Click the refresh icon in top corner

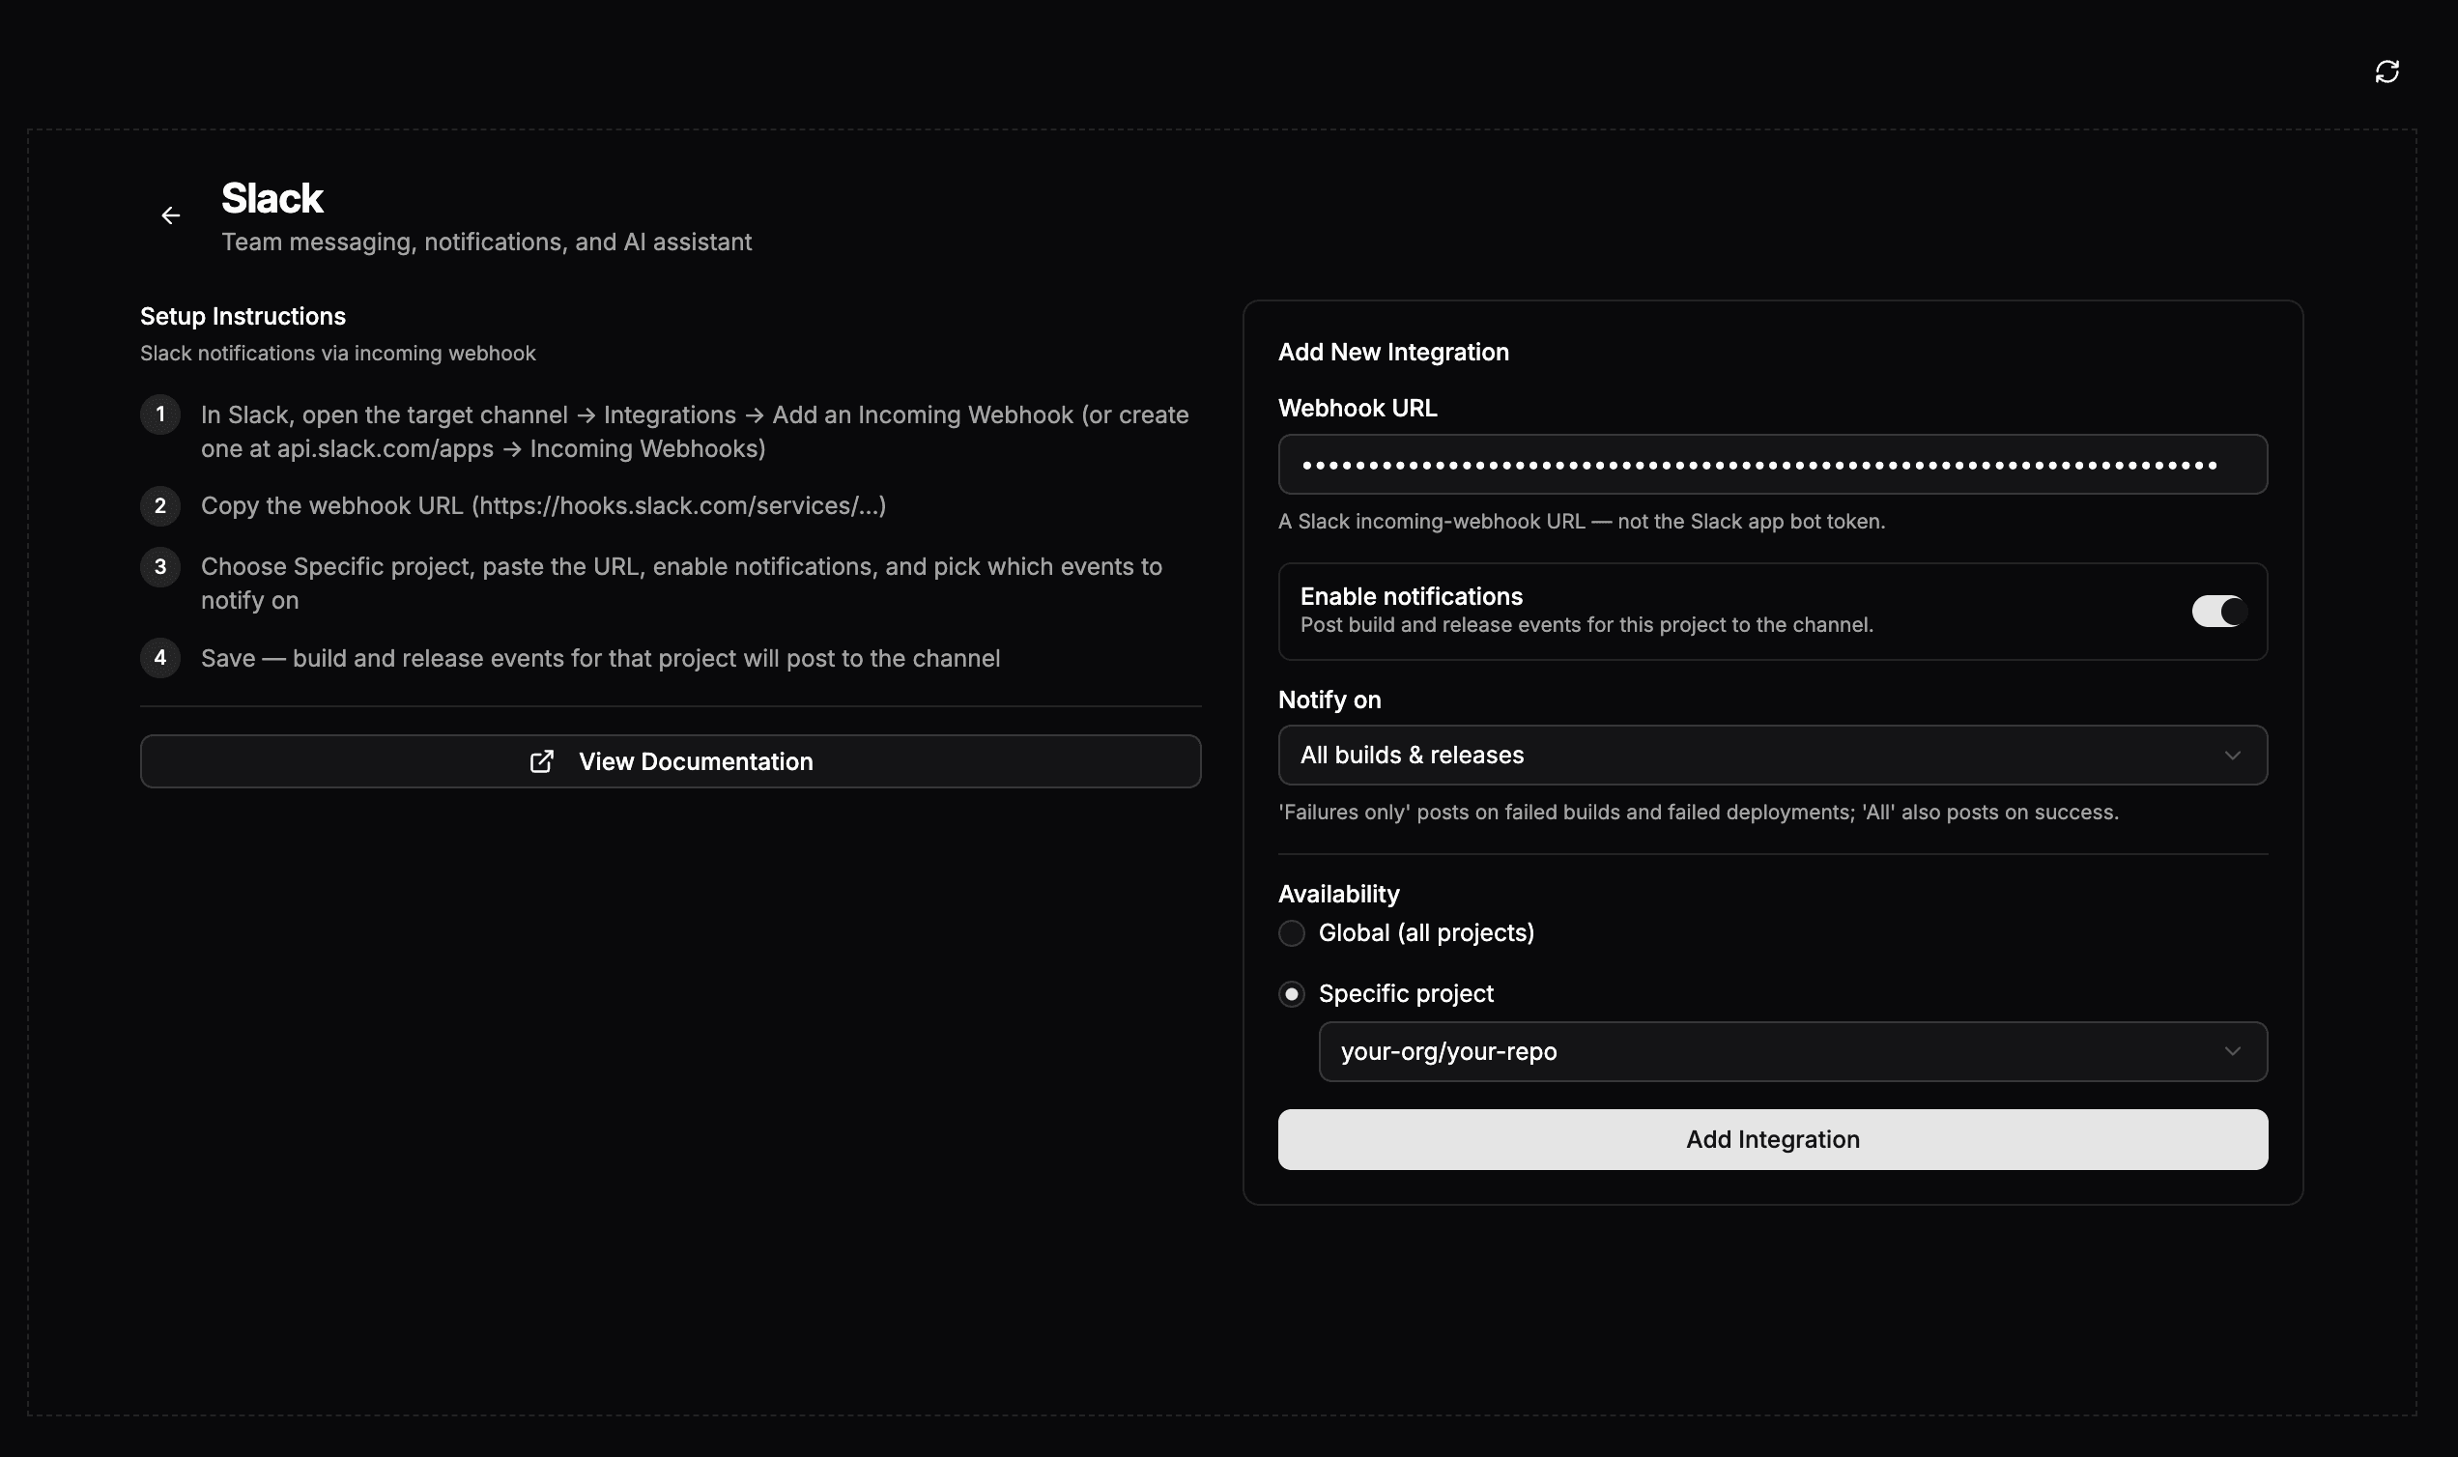(x=2387, y=71)
